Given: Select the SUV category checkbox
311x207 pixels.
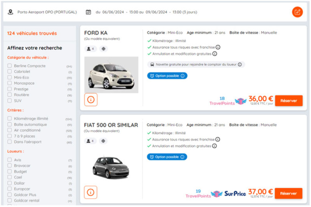Looking at the screenshot, I should click(x=9, y=101).
